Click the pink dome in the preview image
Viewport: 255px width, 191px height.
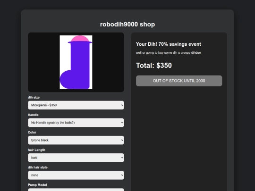80,39
